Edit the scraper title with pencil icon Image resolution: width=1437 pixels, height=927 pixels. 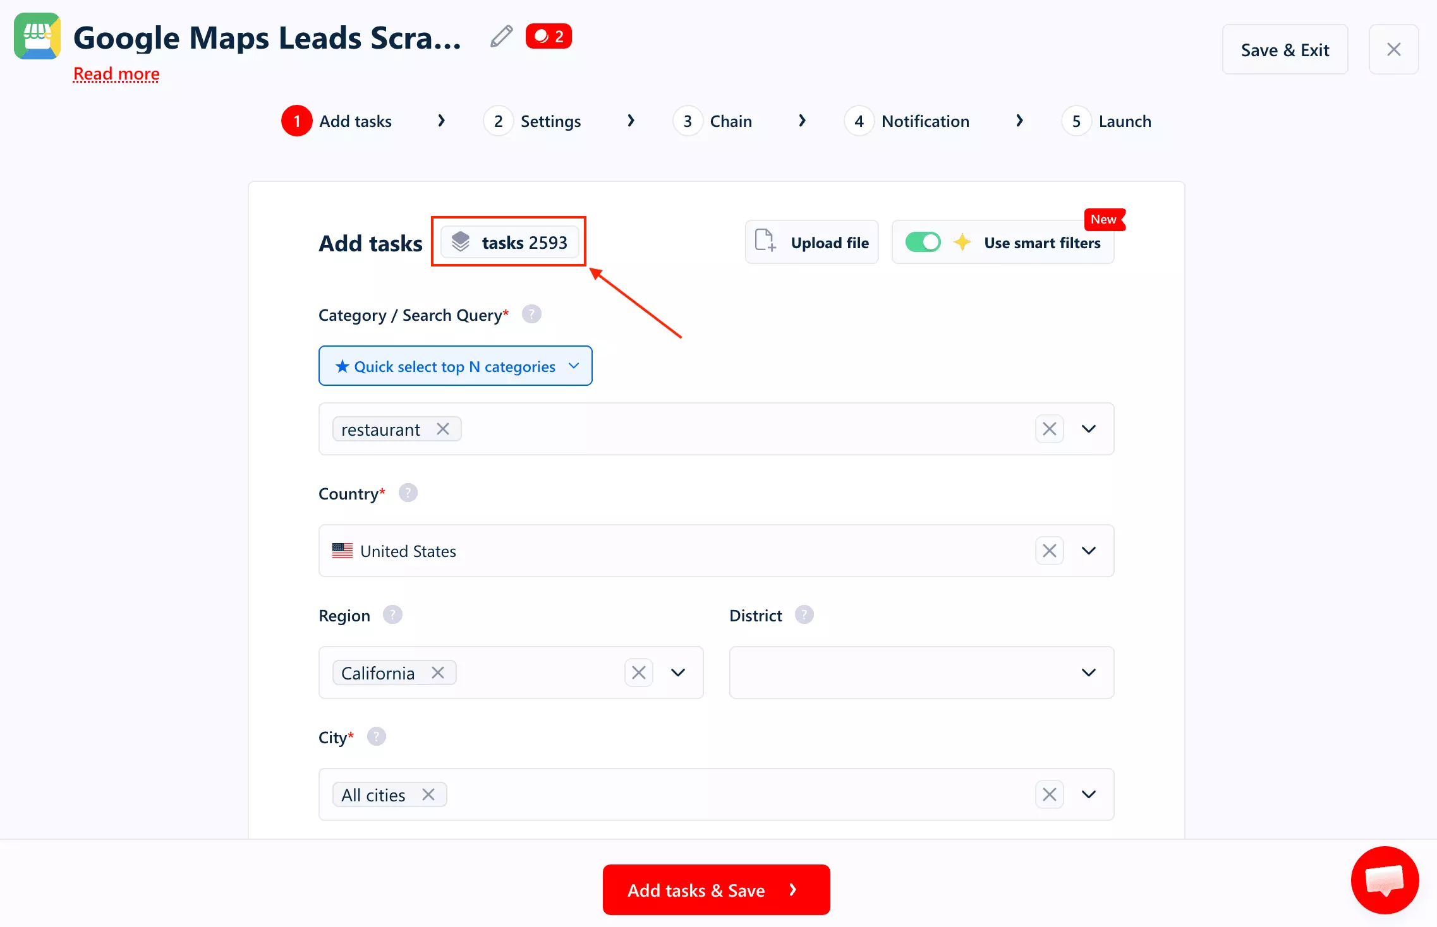coord(501,37)
